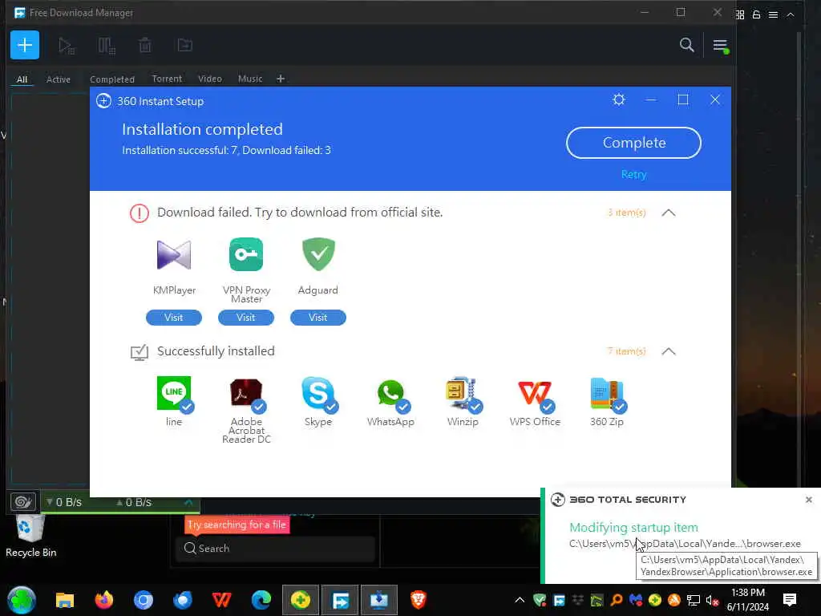The image size is (821, 616).
Task: Expand the download speed panel arrow
Action: 188,502
